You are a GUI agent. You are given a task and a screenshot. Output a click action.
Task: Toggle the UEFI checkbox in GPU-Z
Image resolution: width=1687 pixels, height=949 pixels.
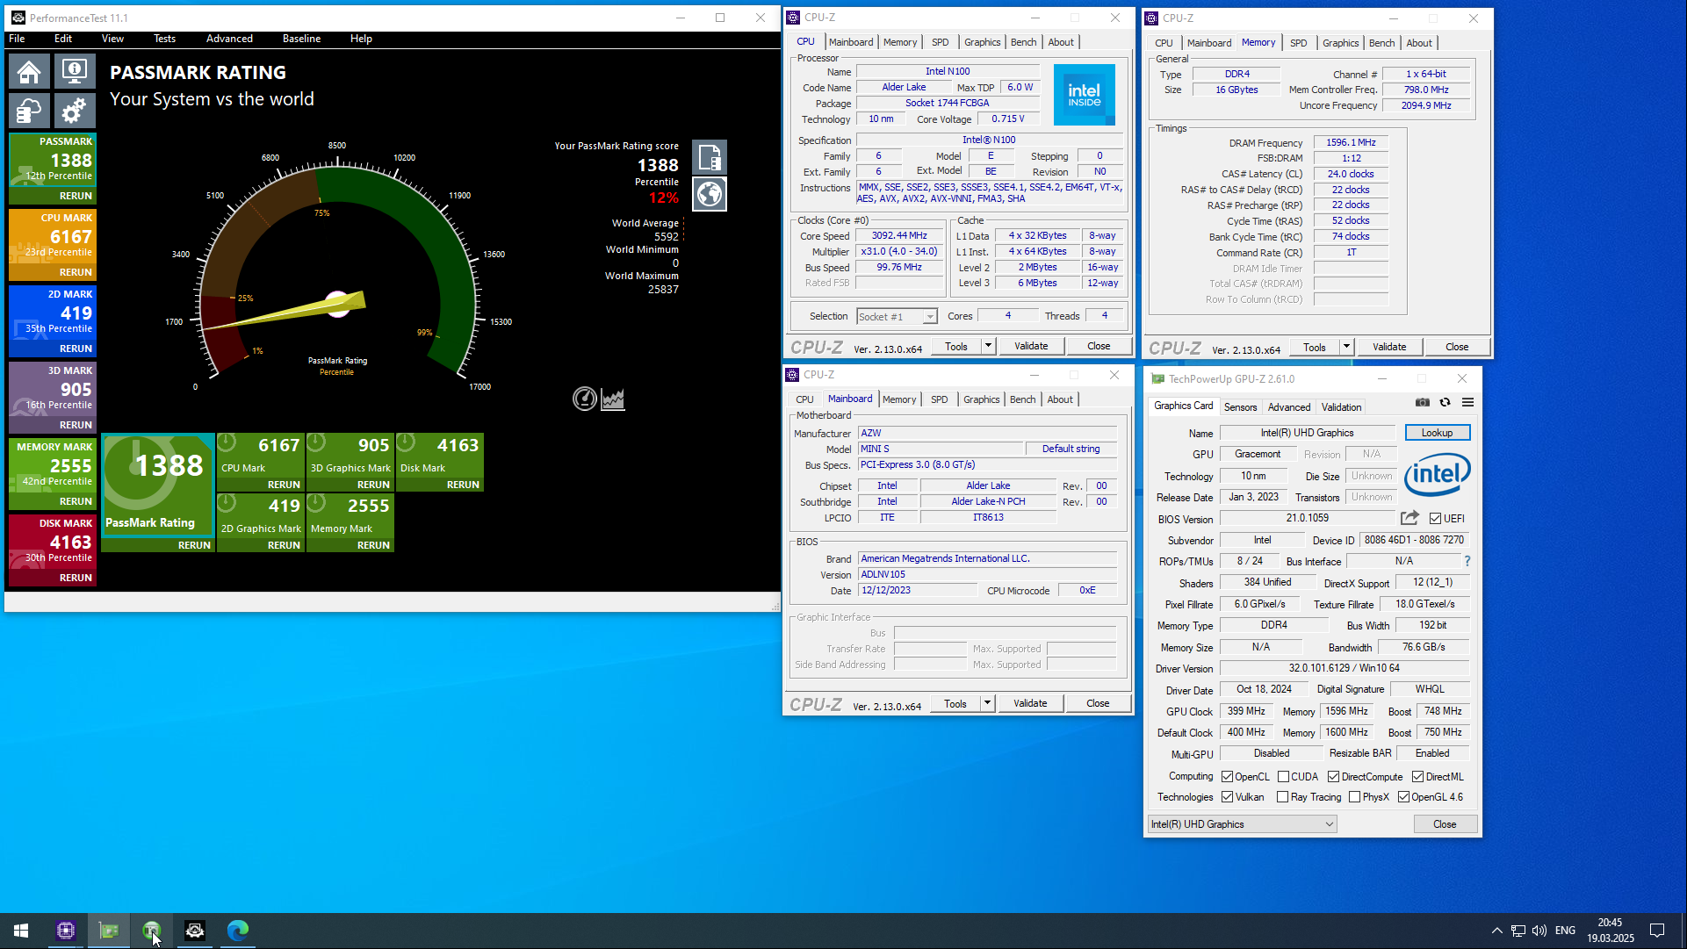pyautogui.click(x=1435, y=519)
